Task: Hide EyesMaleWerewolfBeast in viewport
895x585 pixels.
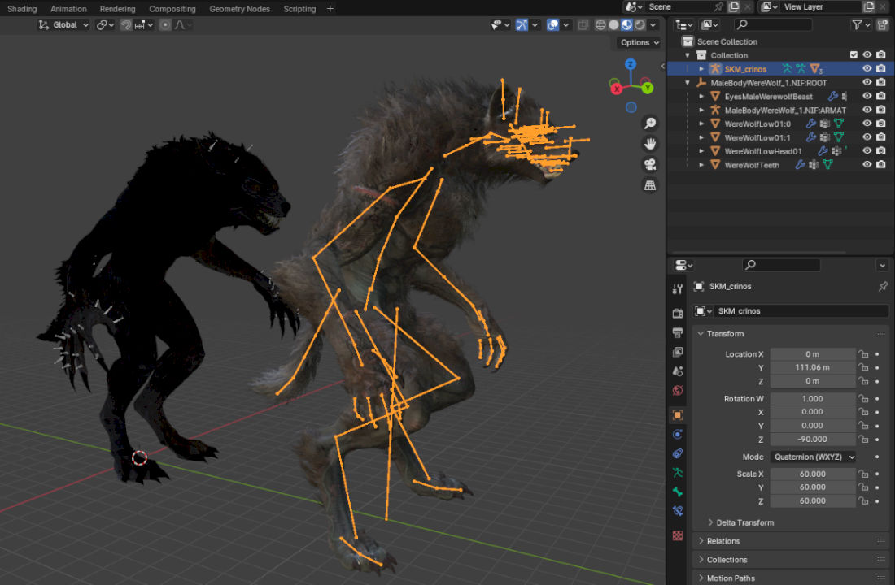Action: [867, 96]
